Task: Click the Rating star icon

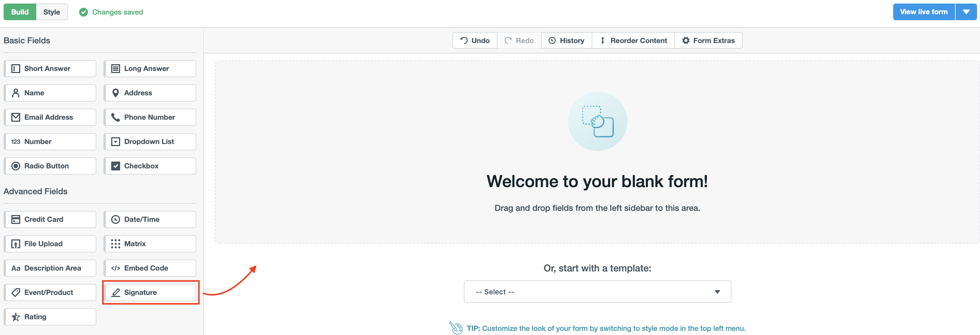Action: [15, 316]
